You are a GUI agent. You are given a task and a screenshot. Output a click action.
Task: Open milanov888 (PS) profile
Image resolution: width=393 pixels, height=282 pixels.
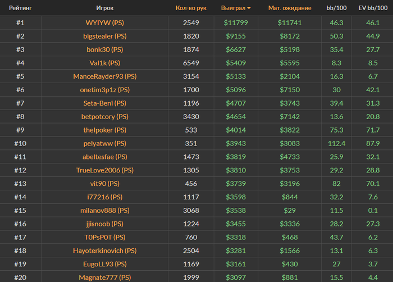[104, 211]
